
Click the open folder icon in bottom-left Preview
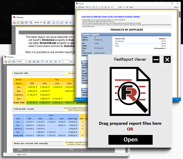click(10, 61)
